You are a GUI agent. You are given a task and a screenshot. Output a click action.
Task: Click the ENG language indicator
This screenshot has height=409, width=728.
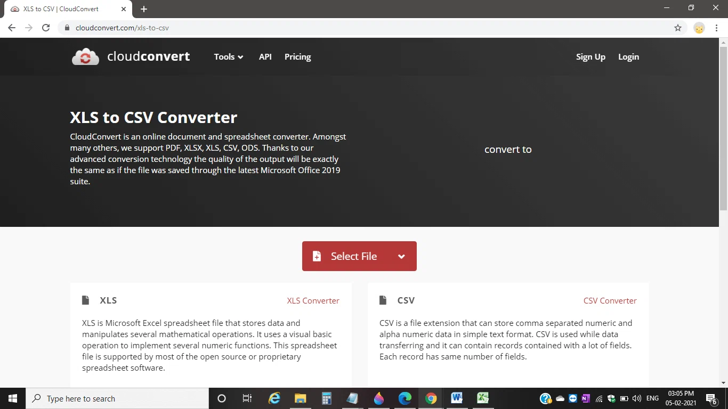click(x=652, y=398)
